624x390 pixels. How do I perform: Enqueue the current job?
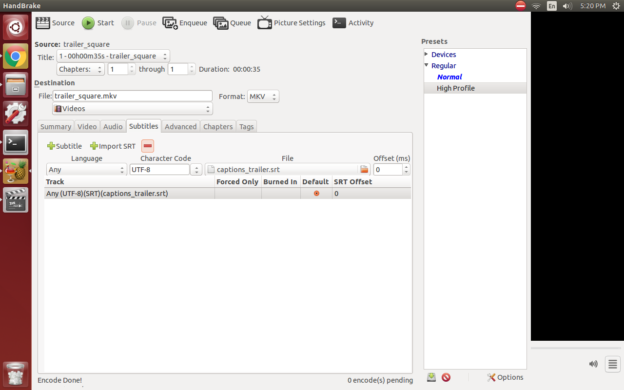point(184,22)
